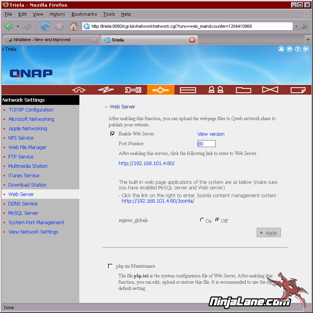This screenshot has height=313, width=313.
Task: Open the event logs note icon
Action: [298, 90]
